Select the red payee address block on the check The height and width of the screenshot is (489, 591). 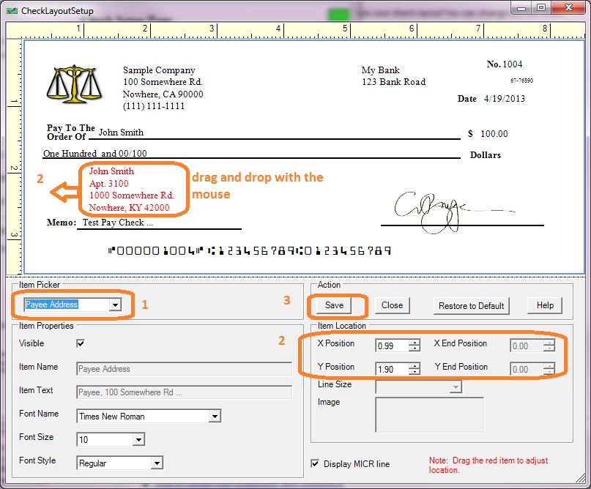131,190
